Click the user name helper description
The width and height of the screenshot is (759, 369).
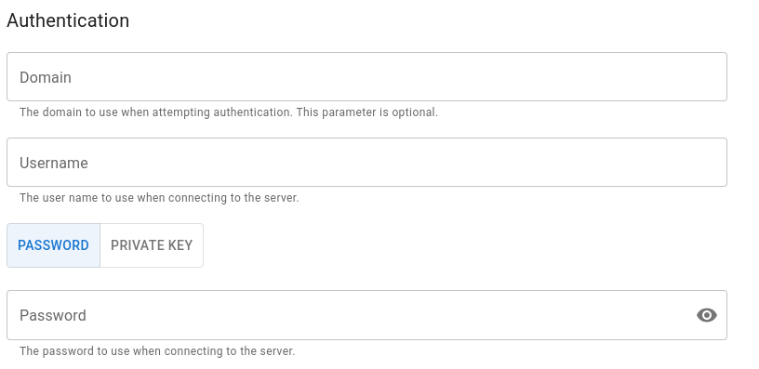point(159,198)
